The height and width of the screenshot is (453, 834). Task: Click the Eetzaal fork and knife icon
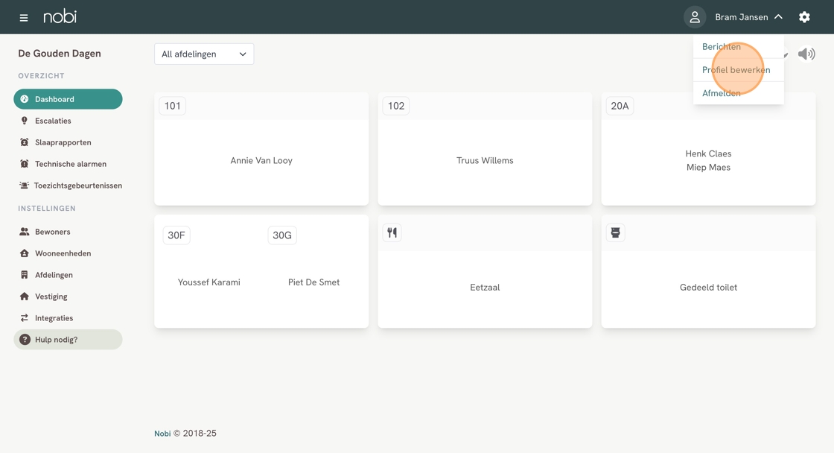point(392,233)
